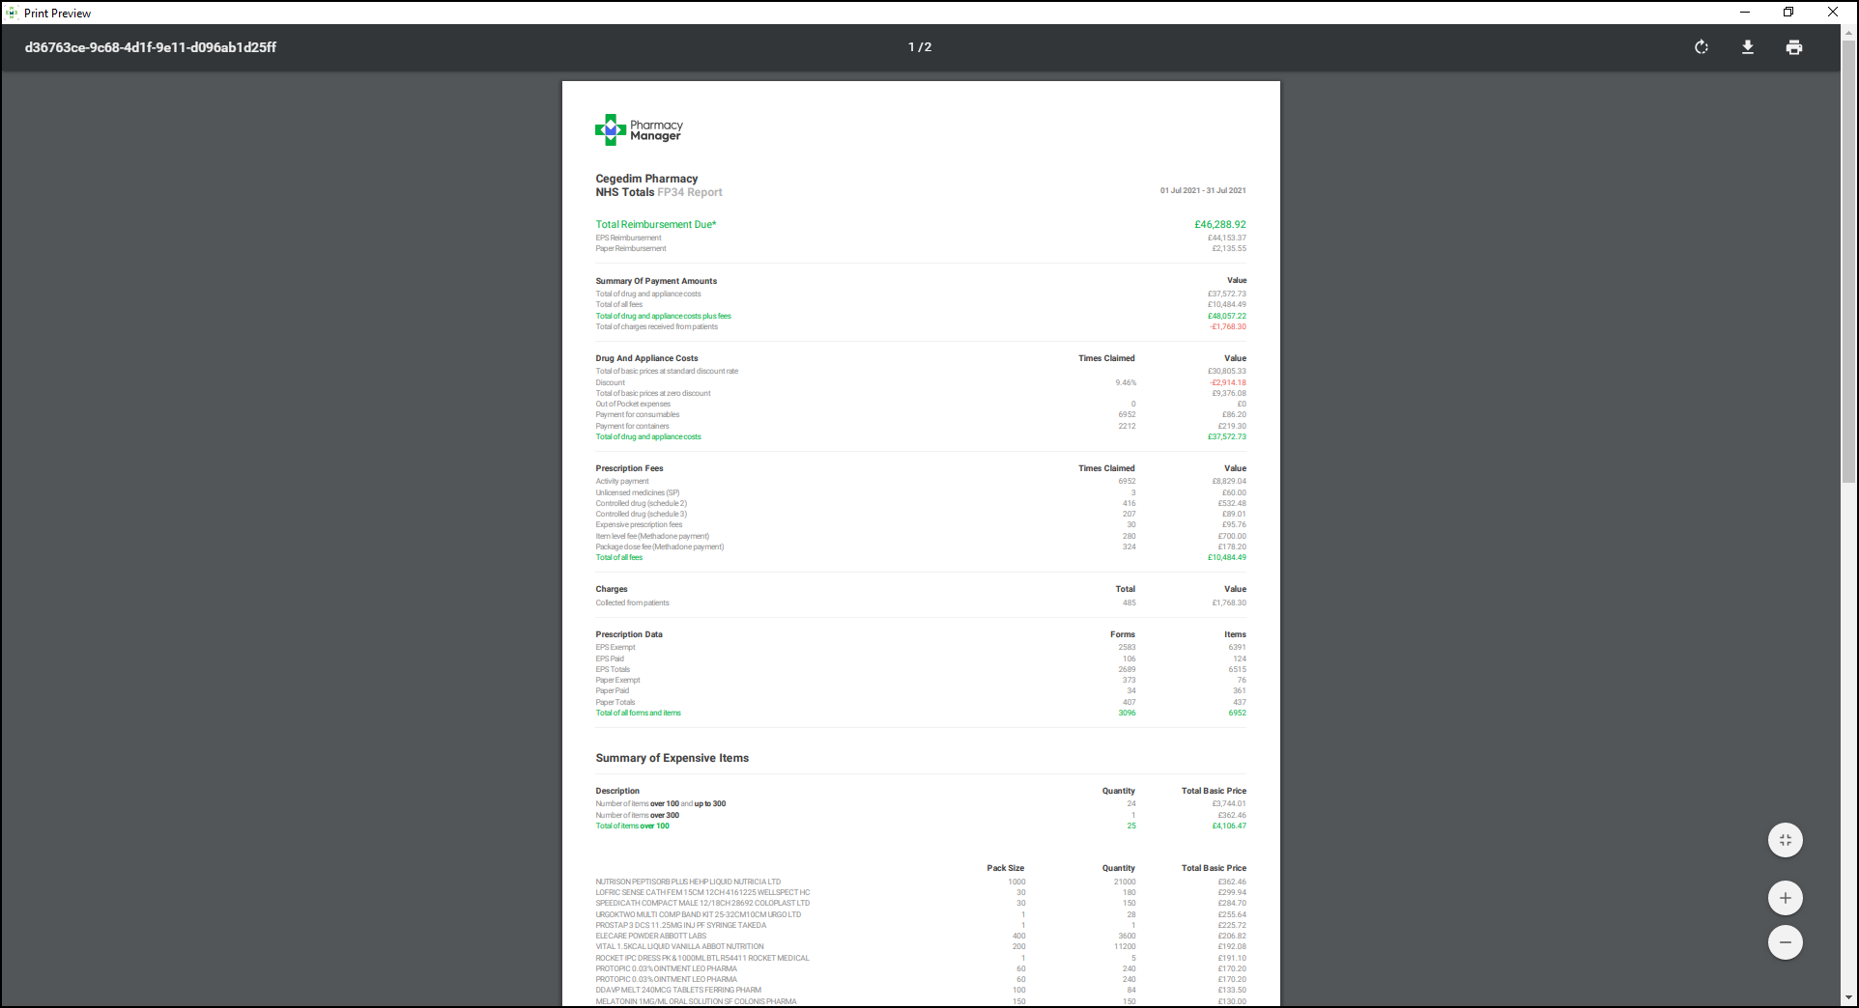Click the Pharmacy Manager logo in the report
This screenshot has height=1008, width=1859.
click(639, 130)
